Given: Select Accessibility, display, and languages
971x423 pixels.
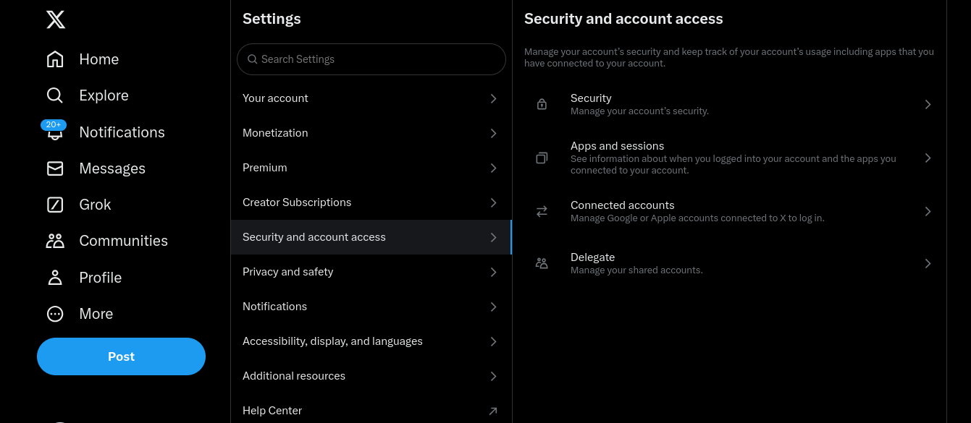Looking at the screenshot, I should (x=371, y=341).
